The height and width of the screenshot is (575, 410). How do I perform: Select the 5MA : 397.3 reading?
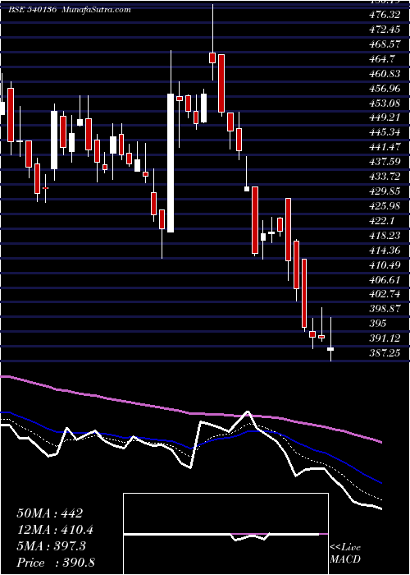pyautogui.click(x=52, y=546)
